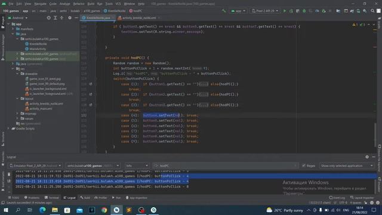Click the Clear Logcat trash icon
This screenshot has width=382, height=215.
coord(9,174)
